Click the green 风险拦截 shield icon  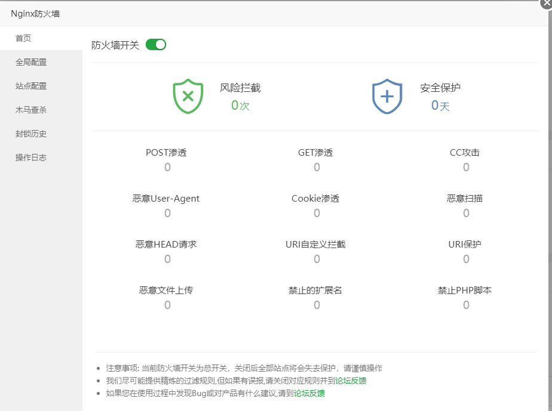188,96
